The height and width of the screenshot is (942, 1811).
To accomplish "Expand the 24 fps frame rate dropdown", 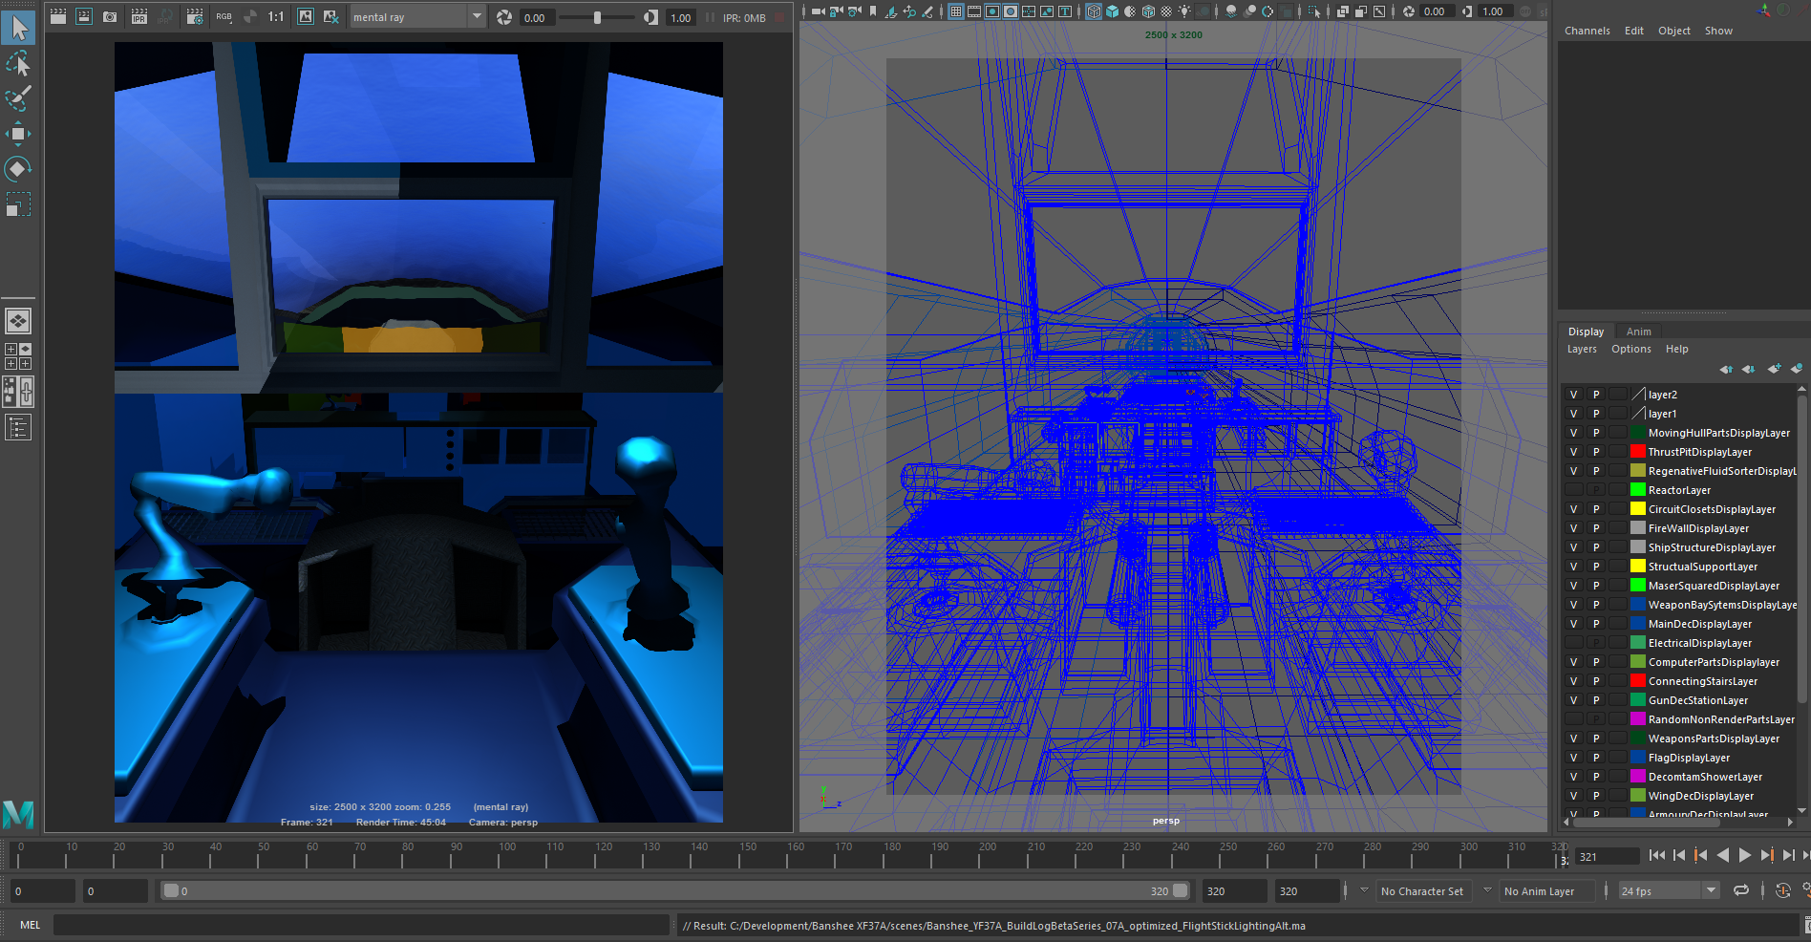I will click(1711, 890).
